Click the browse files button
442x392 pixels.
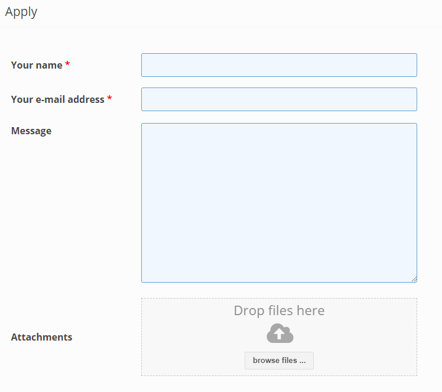pos(279,361)
